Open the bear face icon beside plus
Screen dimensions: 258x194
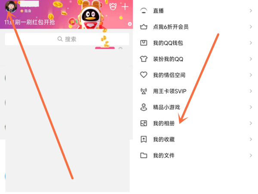[x=113, y=6]
